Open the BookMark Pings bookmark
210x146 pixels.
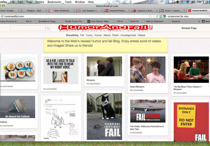pyautogui.click(x=47, y=21)
